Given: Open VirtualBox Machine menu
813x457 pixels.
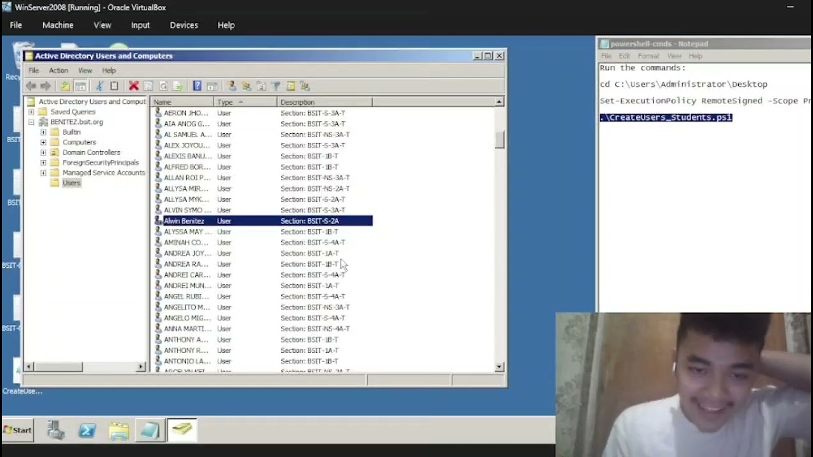Looking at the screenshot, I should (58, 25).
